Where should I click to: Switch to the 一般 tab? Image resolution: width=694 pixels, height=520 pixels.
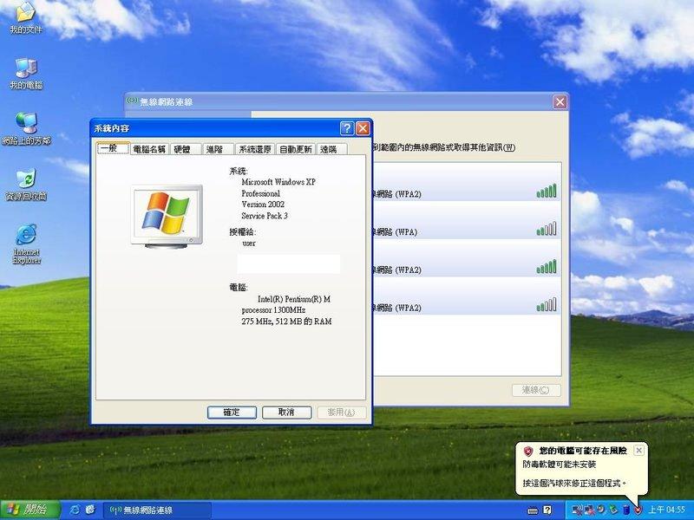click(113, 148)
